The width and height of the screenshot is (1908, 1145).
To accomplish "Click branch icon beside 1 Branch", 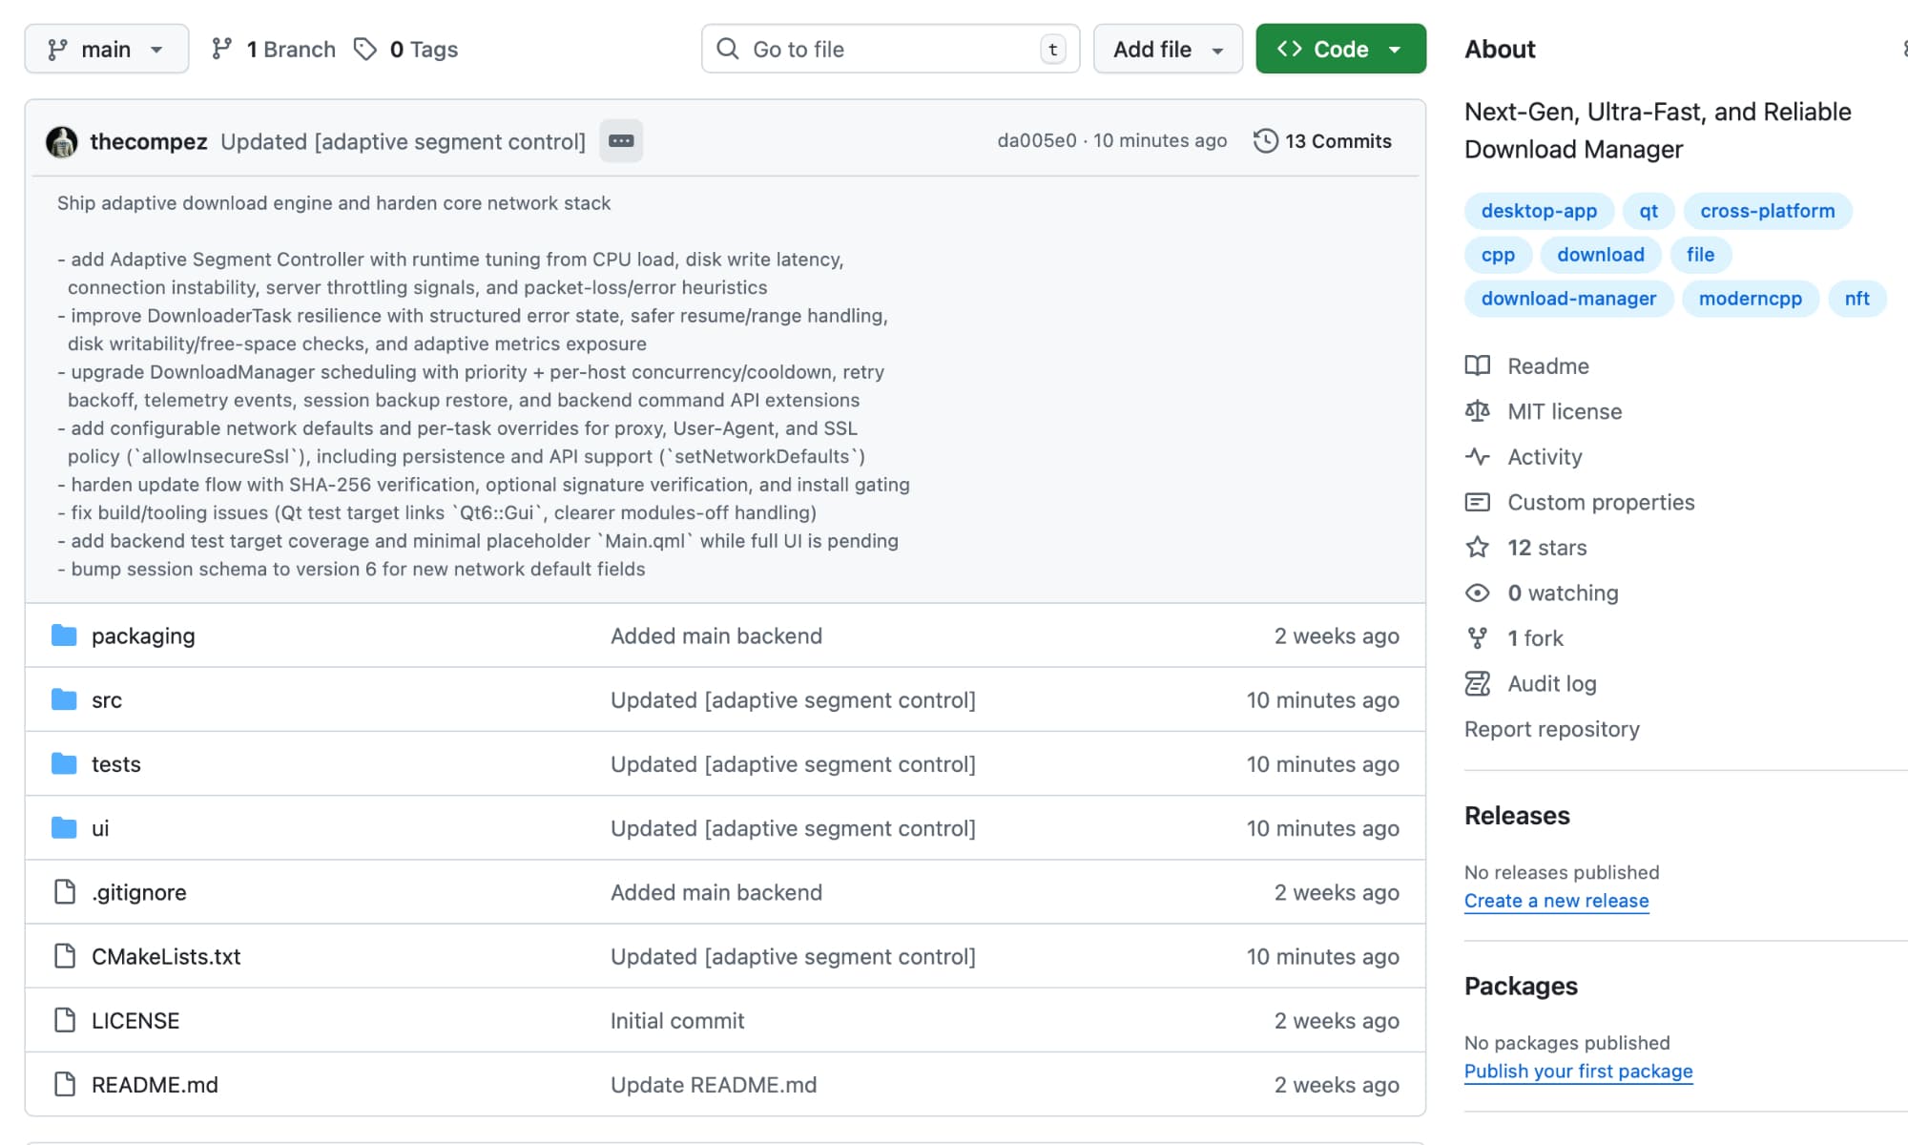I will (221, 49).
